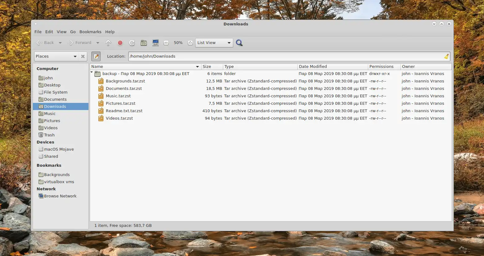This screenshot has height=256, width=484.
Task: Clear the location bar with broom icon
Action: click(x=446, y=56)
